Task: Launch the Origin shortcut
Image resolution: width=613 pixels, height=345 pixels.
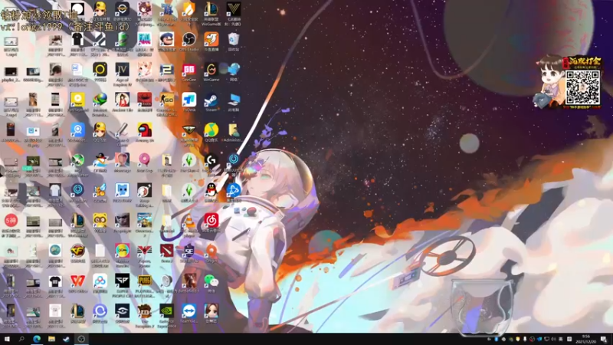Action: tap(211, 253)
